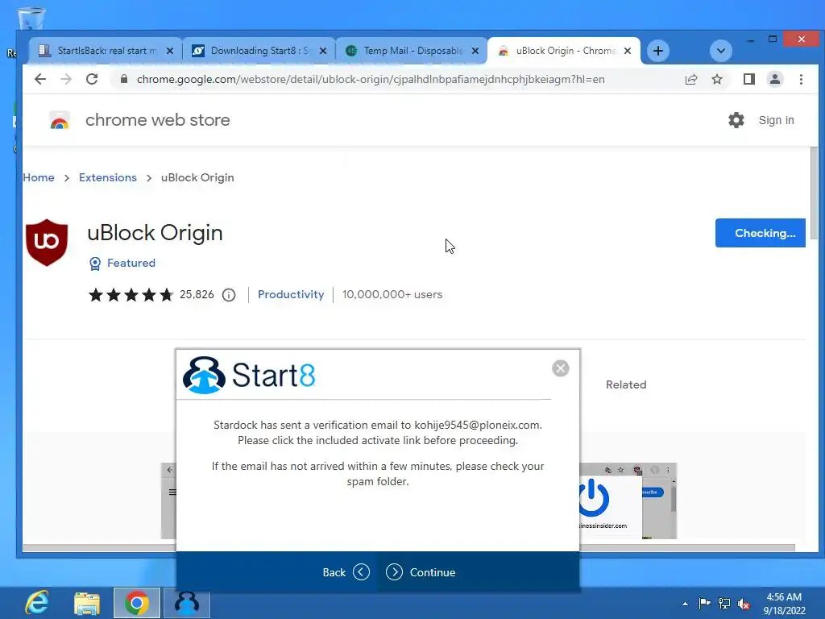Click the Checking... button

pyautogui.click(x=760, y=233)
